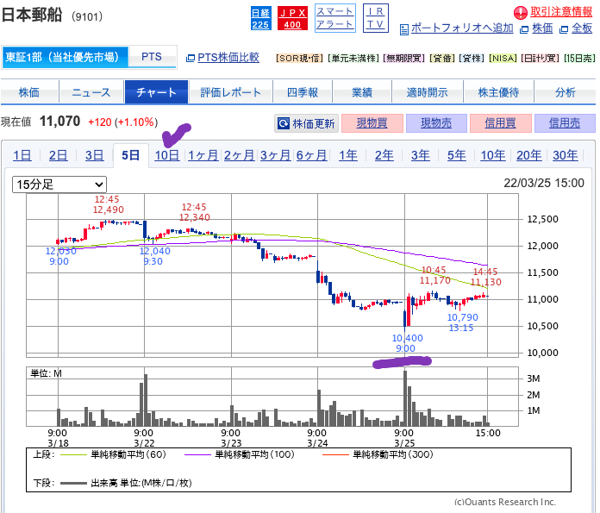The image size is (600, 513).
Task: Open the IR TV icon
Action: 375,18
